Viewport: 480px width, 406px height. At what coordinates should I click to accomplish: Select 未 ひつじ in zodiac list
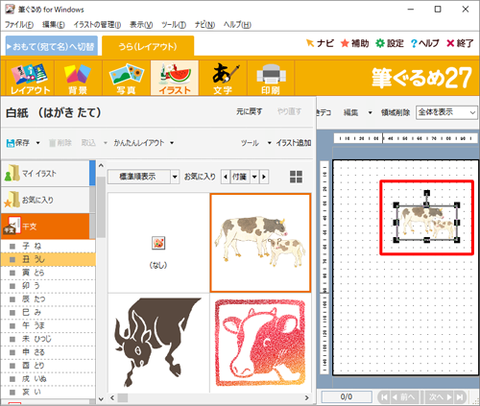tap(48, 339)
